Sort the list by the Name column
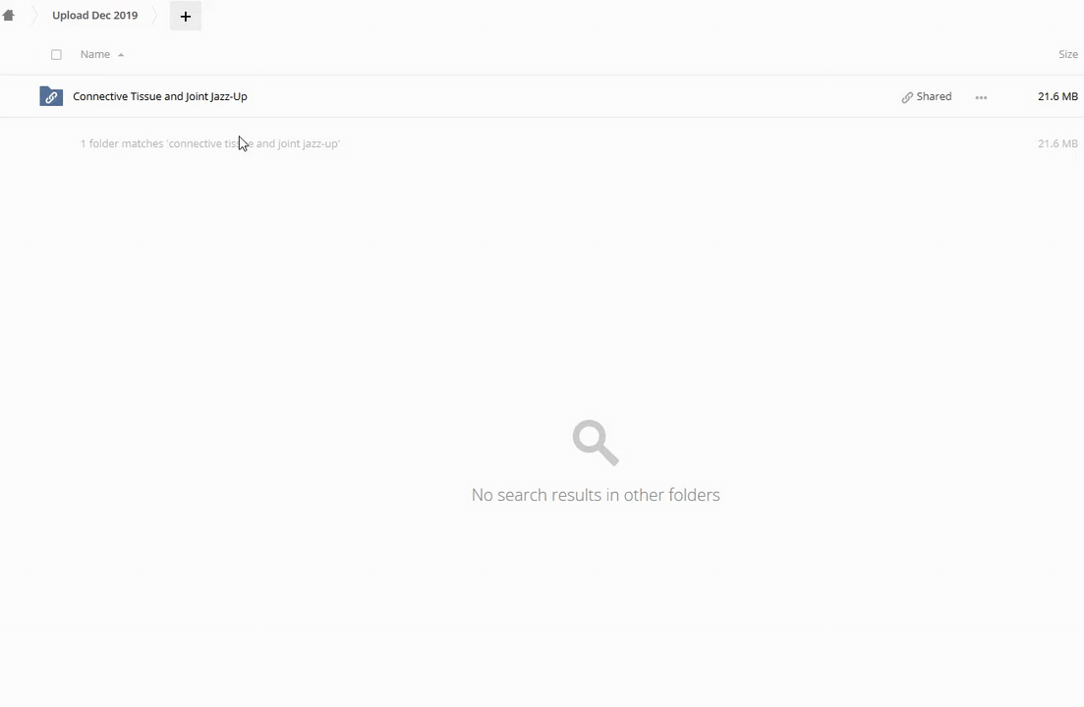Screen dimensions: 1084x707 coord(94,54)
